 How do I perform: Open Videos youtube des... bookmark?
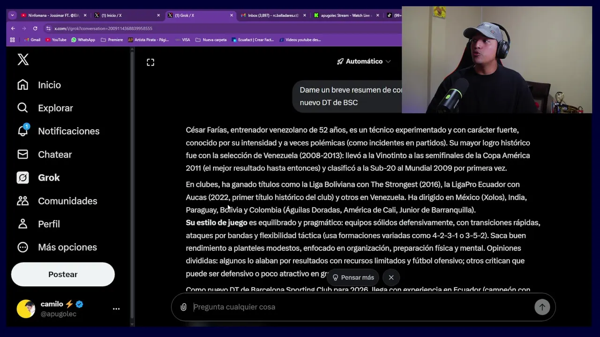click(x=300, y=40)
